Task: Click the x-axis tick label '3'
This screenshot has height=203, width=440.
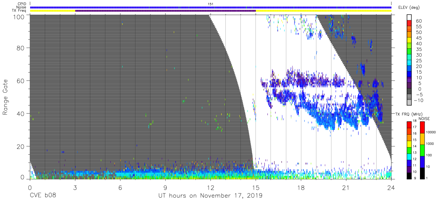Action: pyautogui.click(x=75, y=188)
